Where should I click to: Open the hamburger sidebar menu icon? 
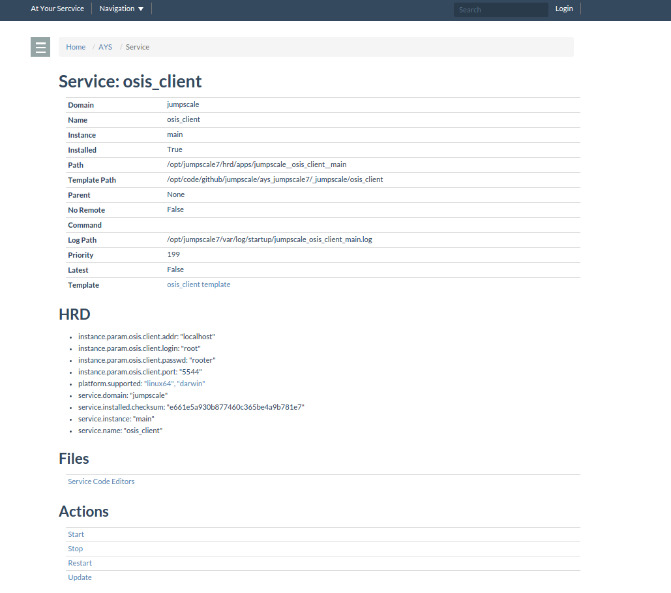[x=40, y=47]
